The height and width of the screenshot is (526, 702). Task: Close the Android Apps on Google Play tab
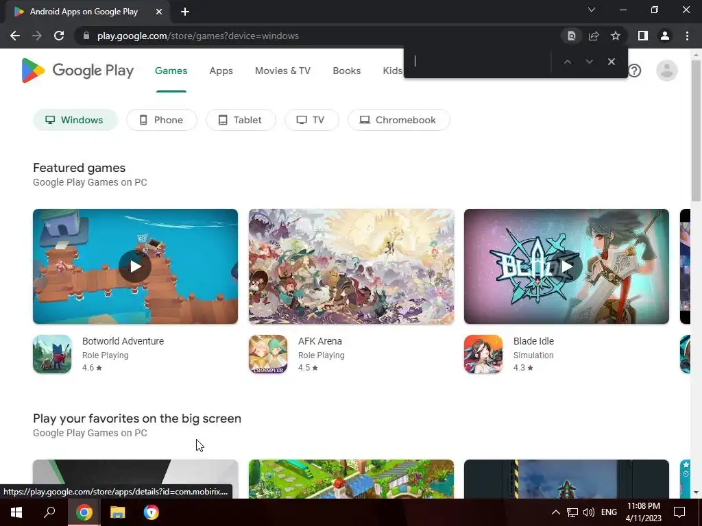tap(159, 12)
